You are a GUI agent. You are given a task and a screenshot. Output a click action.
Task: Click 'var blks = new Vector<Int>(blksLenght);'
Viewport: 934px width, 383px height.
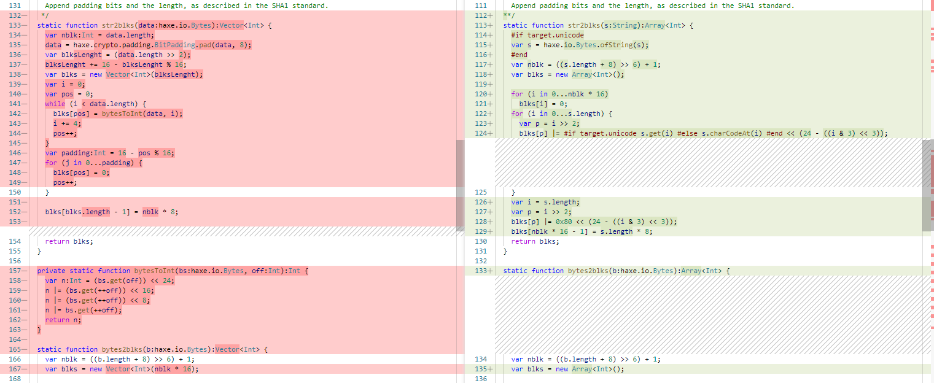pos(123,74)
